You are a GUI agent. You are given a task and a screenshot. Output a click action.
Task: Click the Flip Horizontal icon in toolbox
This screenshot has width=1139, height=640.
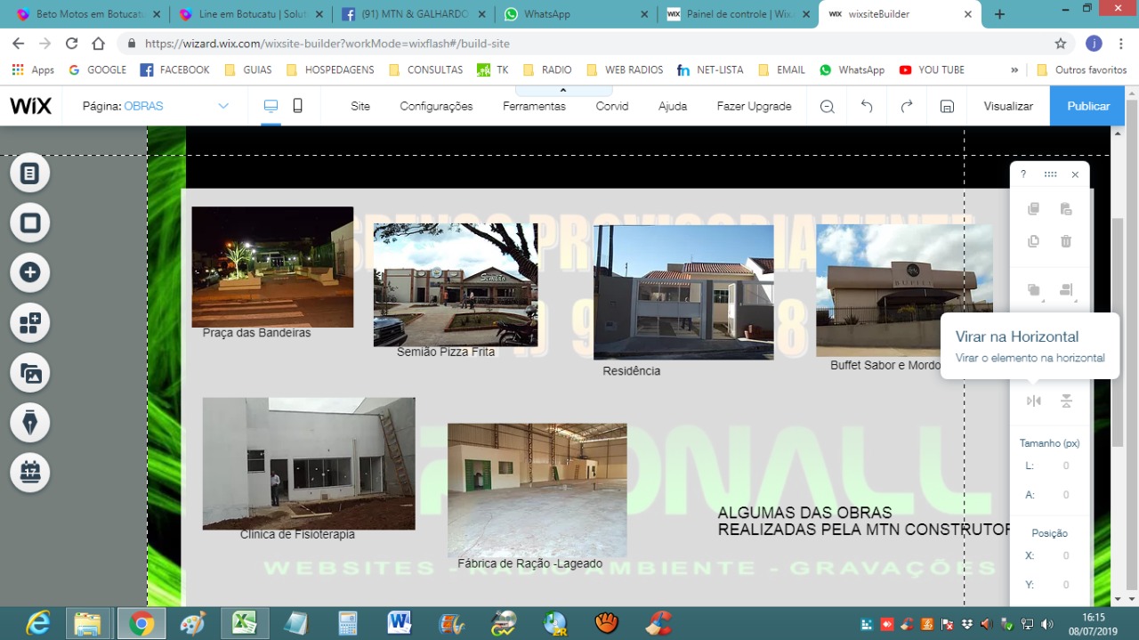point(1033,401)
